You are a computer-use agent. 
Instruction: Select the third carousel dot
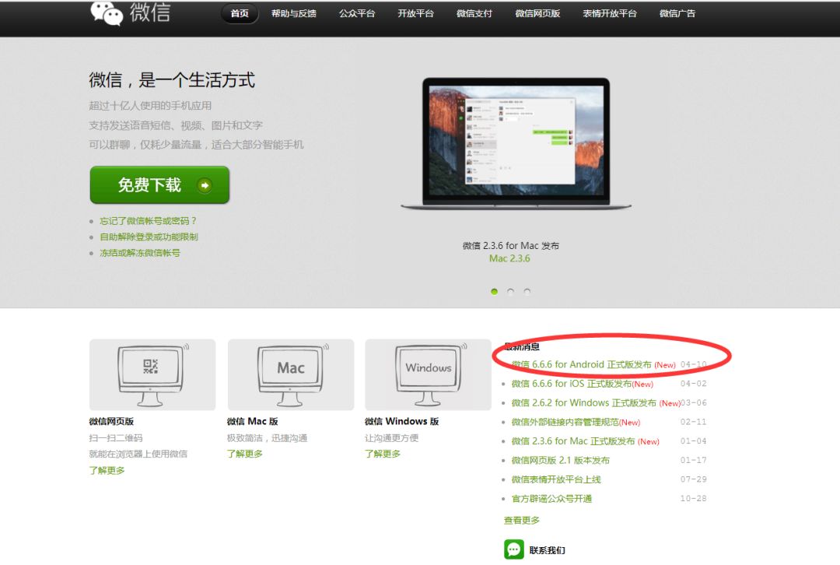point(527,292)
